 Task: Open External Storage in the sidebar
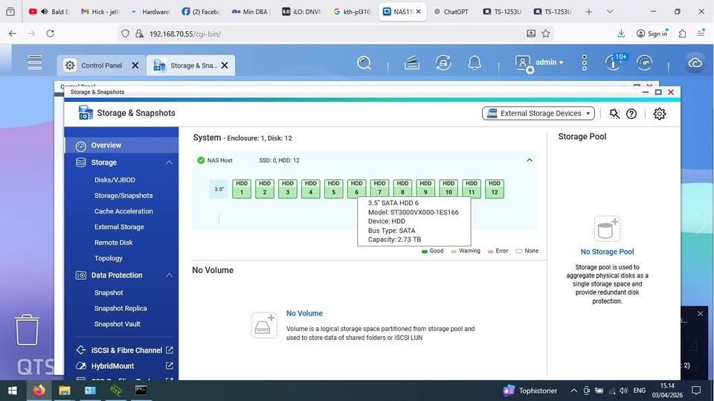pos(119,226)
